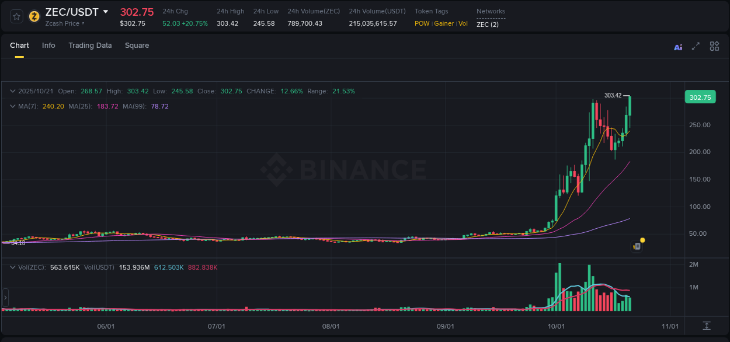Viewport: 730px width, 342px height.
Task: Click the fullscreen expand arrows icon
Action: click(696, 47)
